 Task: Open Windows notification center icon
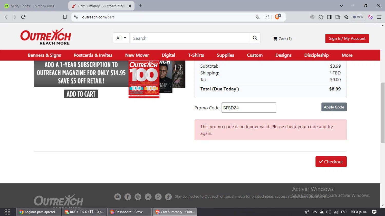click(374, 212)
